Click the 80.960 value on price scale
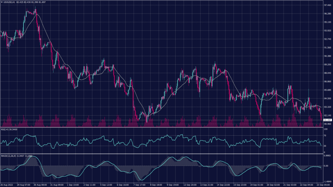The height and width of the screenshot is (187, 333). click(x=327, y=124)
